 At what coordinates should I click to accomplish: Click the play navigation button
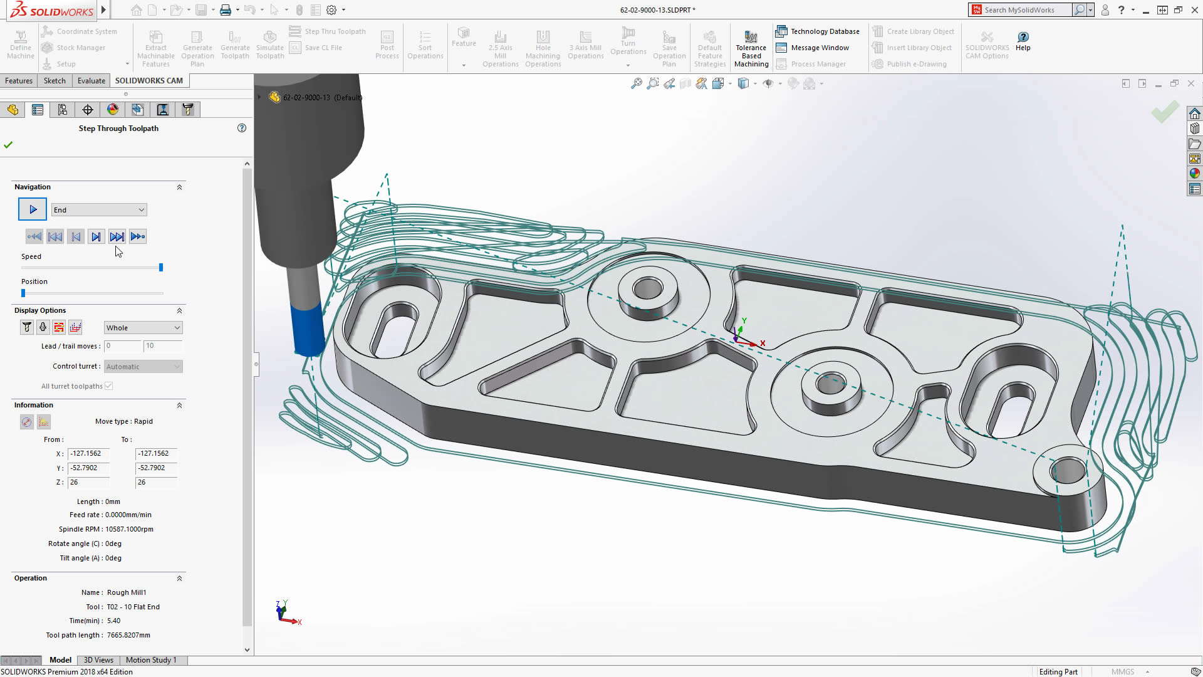click(33, 209)
